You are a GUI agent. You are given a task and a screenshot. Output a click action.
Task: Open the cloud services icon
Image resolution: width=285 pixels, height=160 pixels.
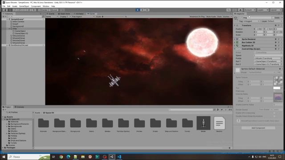tap(240, 10)
